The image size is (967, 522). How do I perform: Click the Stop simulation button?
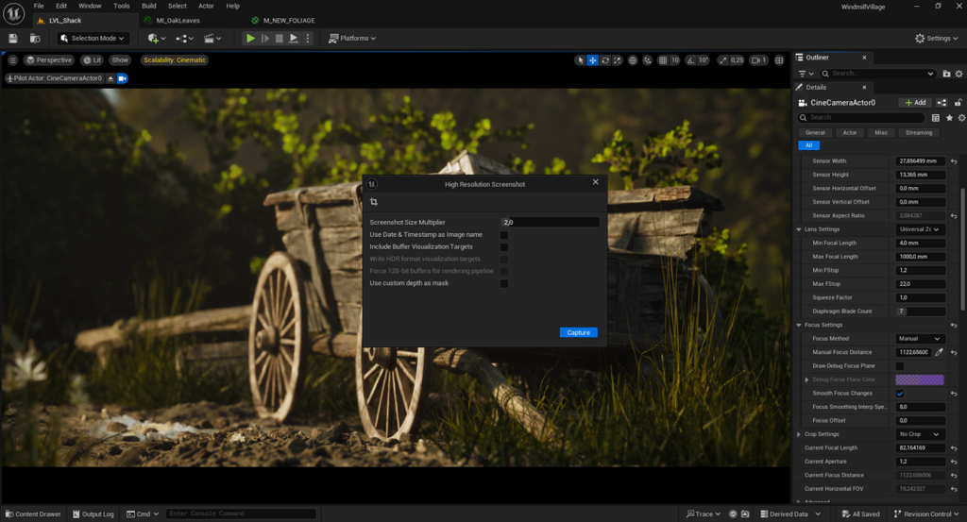coord(280,38)
